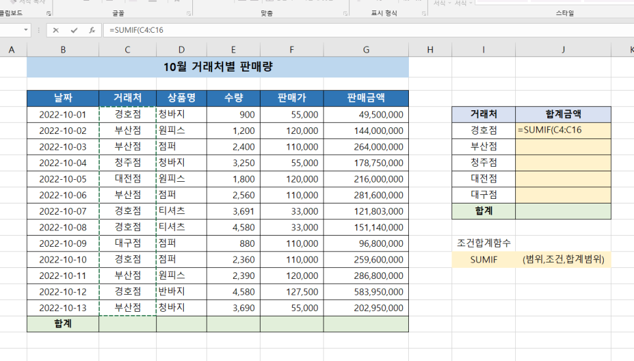
Task: Select date cell 2022-10-09
Action: (x=63, y=244)
